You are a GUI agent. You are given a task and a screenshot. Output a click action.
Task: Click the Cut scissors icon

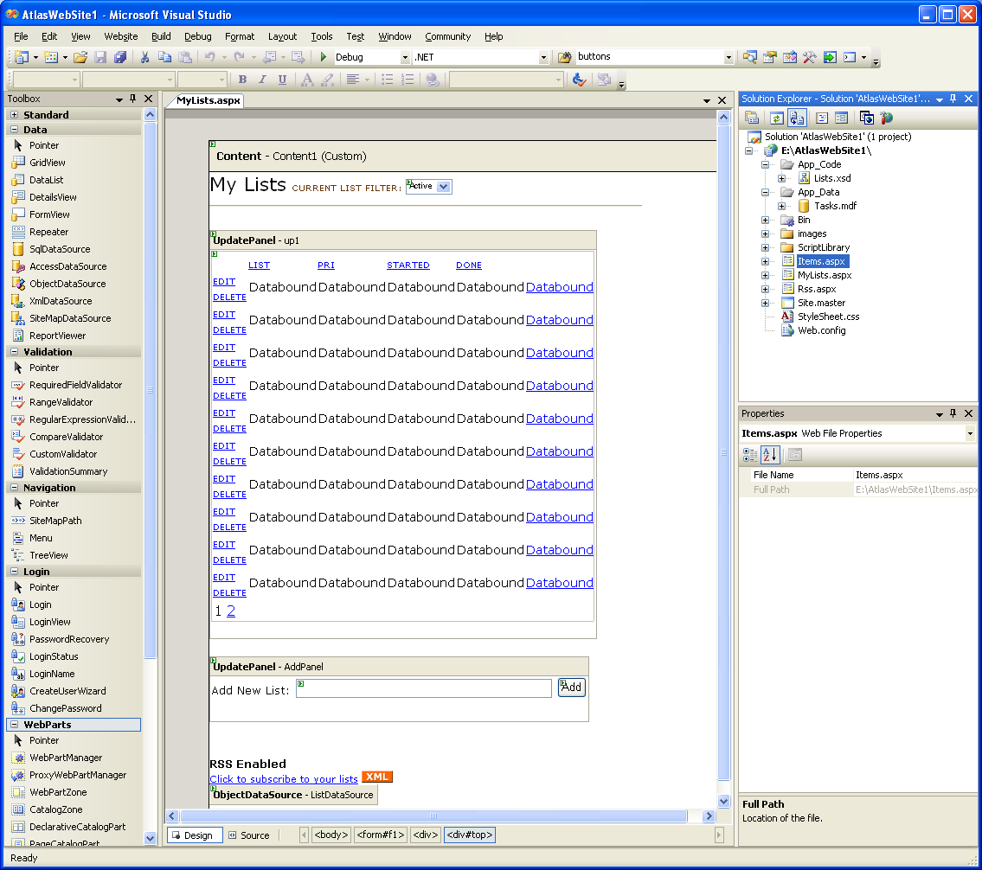click(144, 57)
